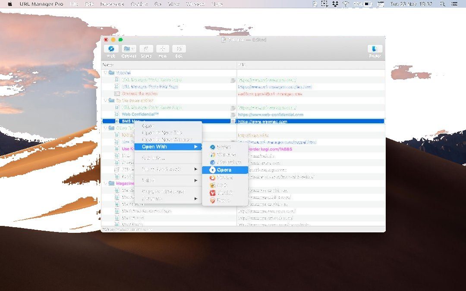
Task: Collapse the 'By the same author' folder triangle
Action: point(105,100)
